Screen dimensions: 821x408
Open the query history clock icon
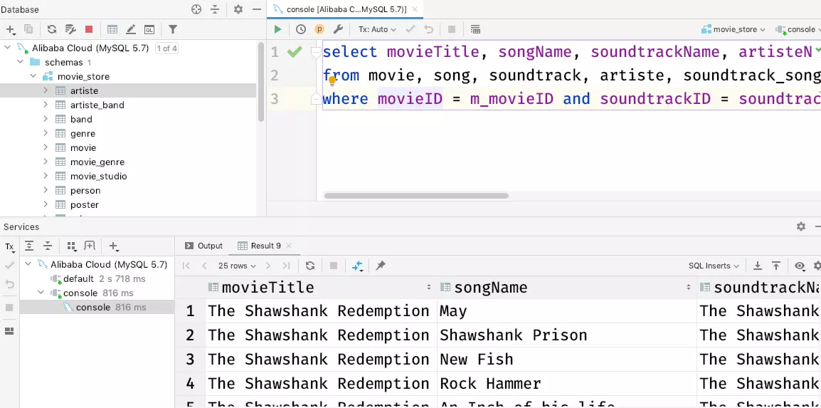coord(301,29)
